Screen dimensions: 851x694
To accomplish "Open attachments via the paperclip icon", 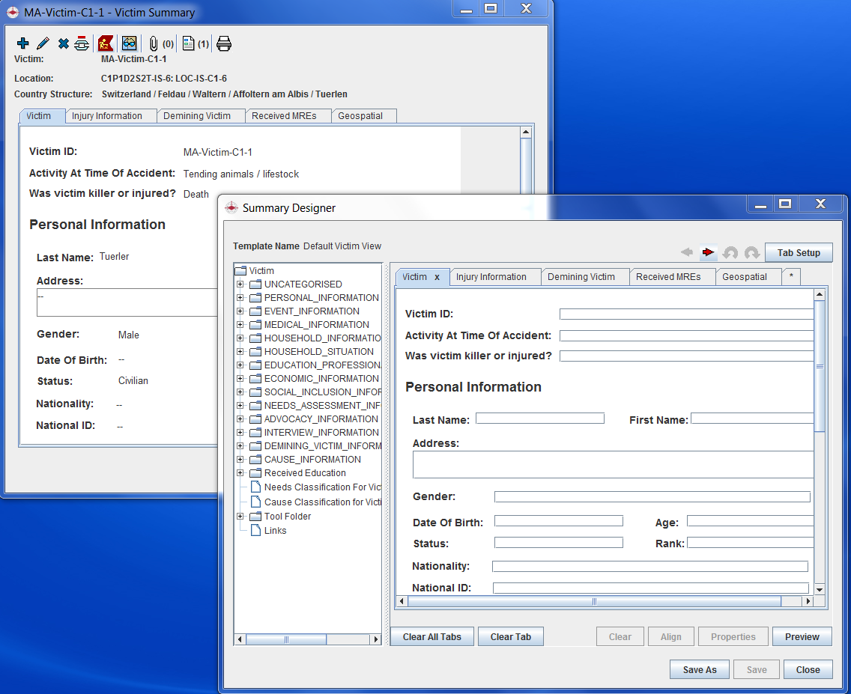I will tap(154, 43).
